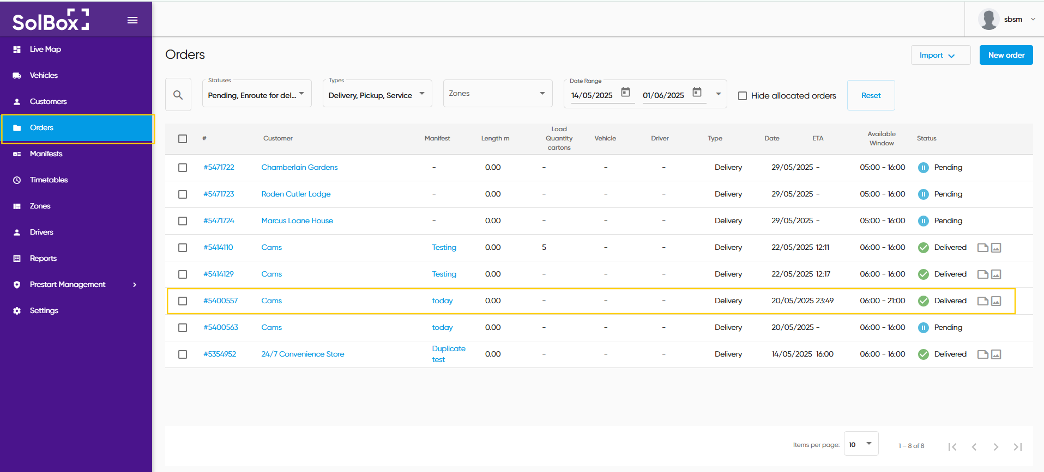Open Live Map in sidebar
The image size is (1044, 472).
(x=76, y=49)
